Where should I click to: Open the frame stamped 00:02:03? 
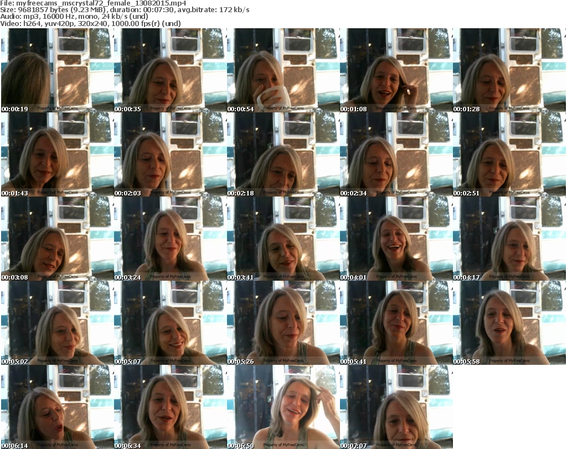click(x=171, y=154)
